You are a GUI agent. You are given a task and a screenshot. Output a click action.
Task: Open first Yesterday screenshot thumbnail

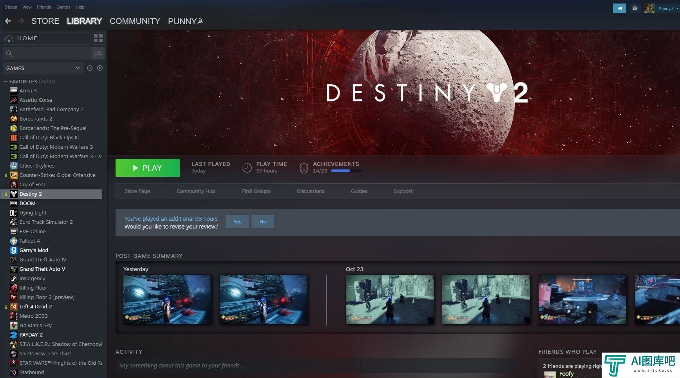click(167, 299)
